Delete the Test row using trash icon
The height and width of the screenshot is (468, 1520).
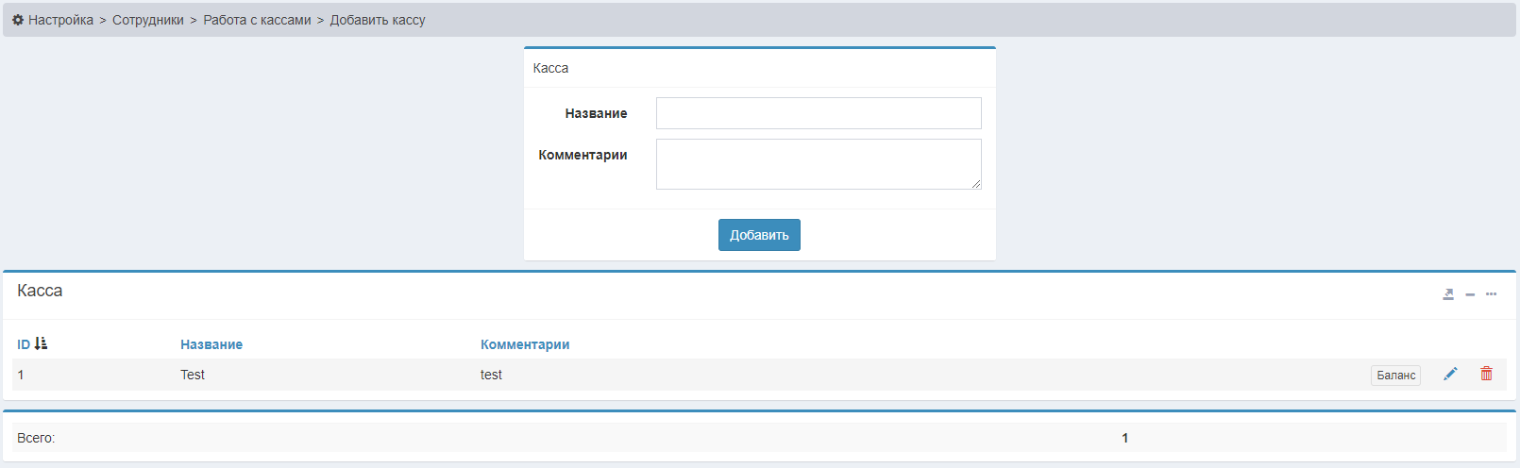click(1486, 375)
